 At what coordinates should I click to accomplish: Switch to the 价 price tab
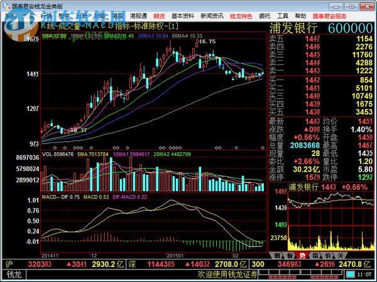[328, 256]
